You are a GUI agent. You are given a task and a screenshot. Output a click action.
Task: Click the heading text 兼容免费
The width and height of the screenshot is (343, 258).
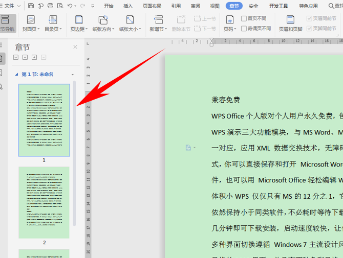click(x=226, y=100)
